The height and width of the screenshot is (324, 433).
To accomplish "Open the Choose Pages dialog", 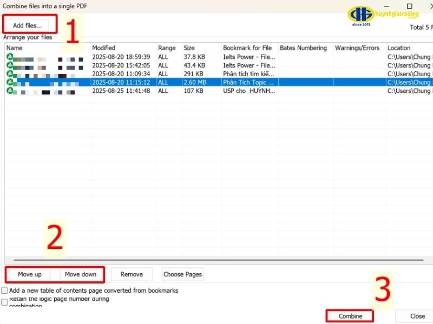I will pos(182,274).
